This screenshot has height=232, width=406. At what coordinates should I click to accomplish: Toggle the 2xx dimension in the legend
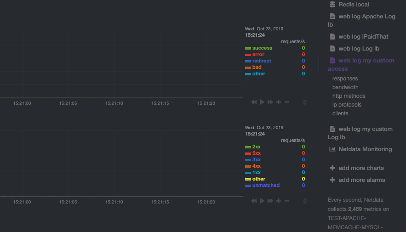coord(257,147)
